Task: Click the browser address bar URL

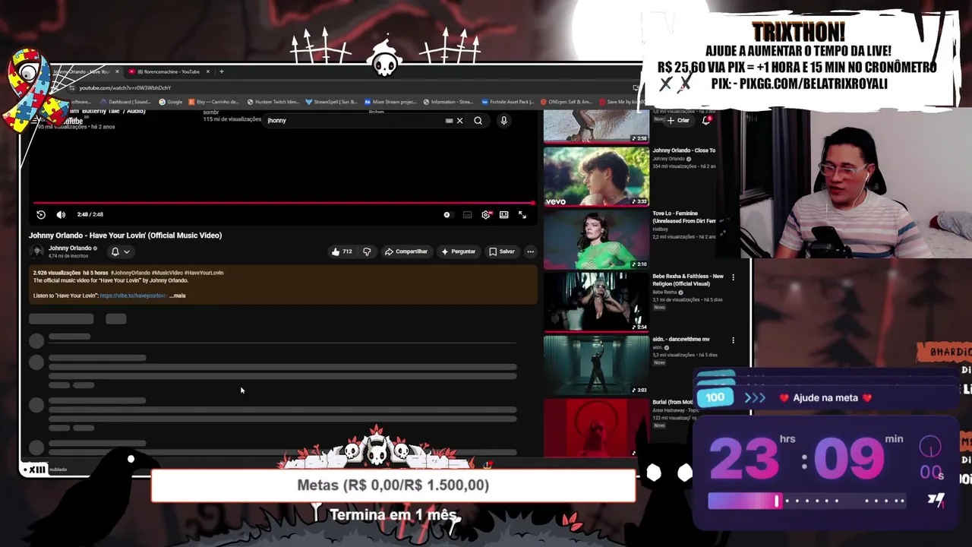Action: click(x=125, y=88)
